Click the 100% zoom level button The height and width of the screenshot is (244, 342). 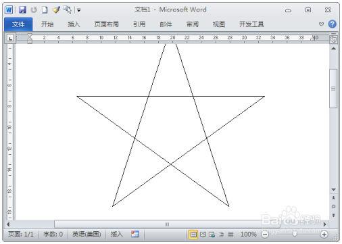[x=248, y=235]
